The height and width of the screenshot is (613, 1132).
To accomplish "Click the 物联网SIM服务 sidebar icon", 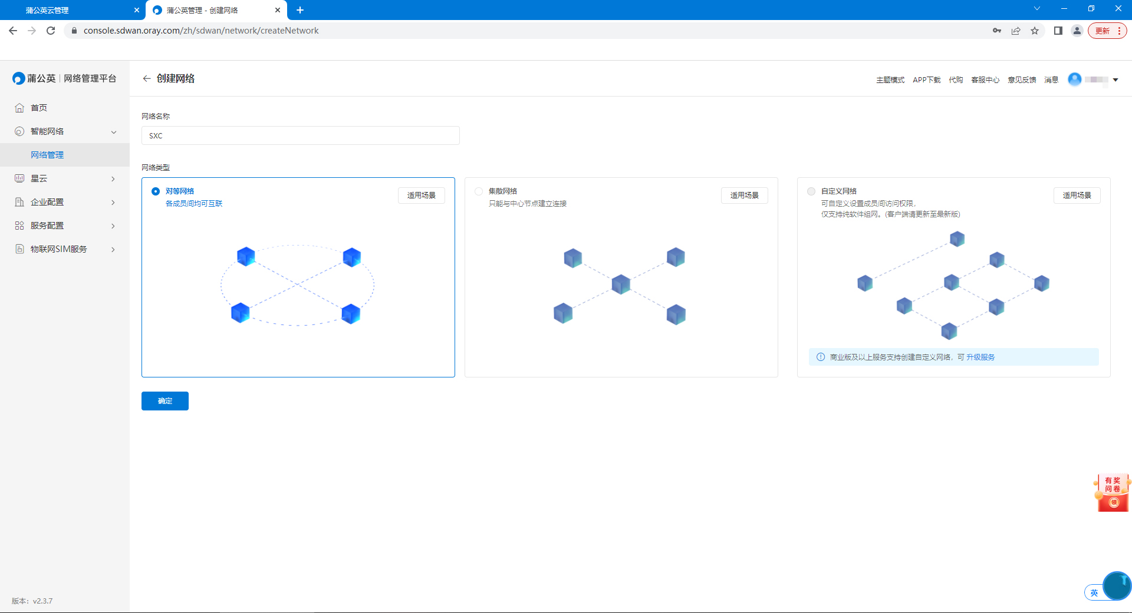I will click(x=19, y=249).
